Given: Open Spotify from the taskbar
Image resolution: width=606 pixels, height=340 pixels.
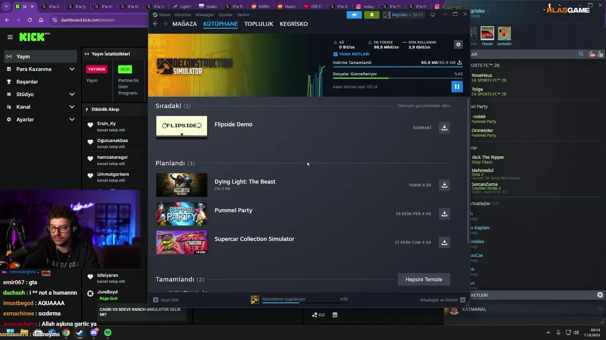Looking at the screenshot, I should (x=107, y=333).
